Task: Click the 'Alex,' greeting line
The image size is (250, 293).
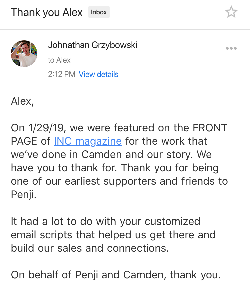Action: (x=22, y=101)
